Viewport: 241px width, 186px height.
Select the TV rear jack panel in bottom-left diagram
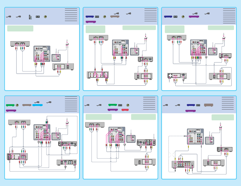42,132
